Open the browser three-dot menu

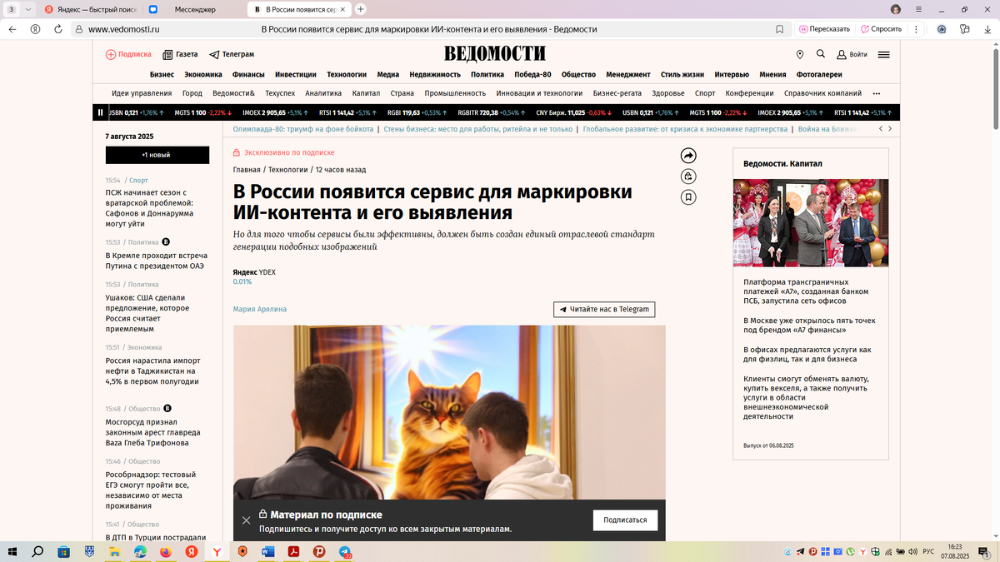[x=916, y=28]
